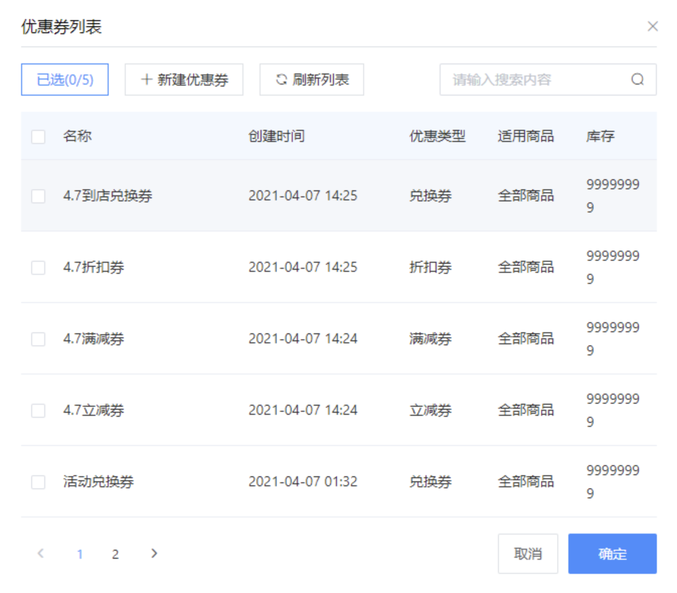The height and width of the screenshot is (593, 677).
Task: Select page 1 in pagination
Action: click(80, 554)
